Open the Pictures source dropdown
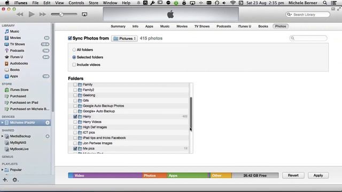 (x=125, y=38)
